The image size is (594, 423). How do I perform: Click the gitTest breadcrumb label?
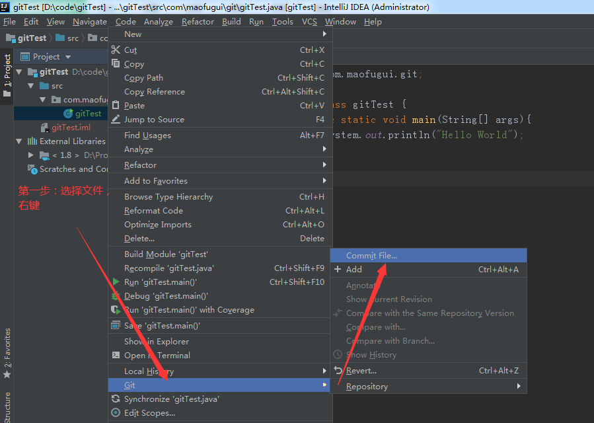[x=32, y=38]
